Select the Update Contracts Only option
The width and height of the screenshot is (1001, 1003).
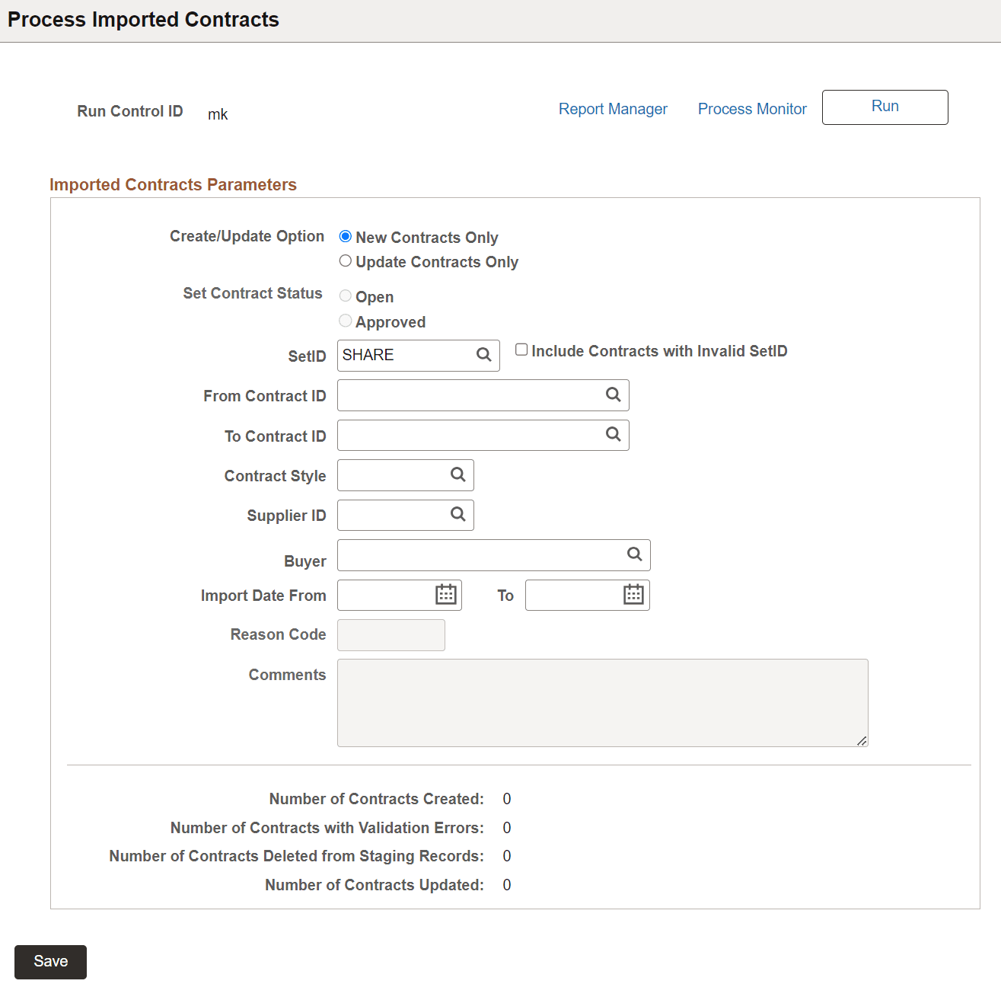[346, 260]
